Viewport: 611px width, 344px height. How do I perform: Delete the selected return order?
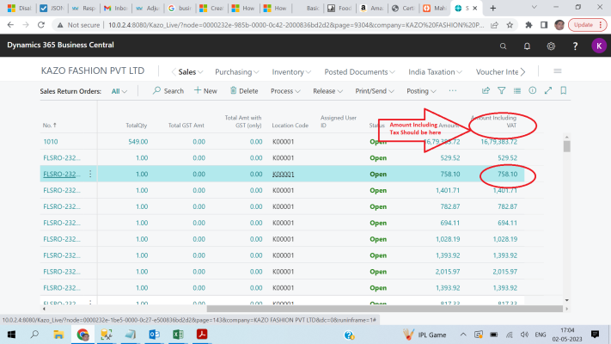point(244,91)
